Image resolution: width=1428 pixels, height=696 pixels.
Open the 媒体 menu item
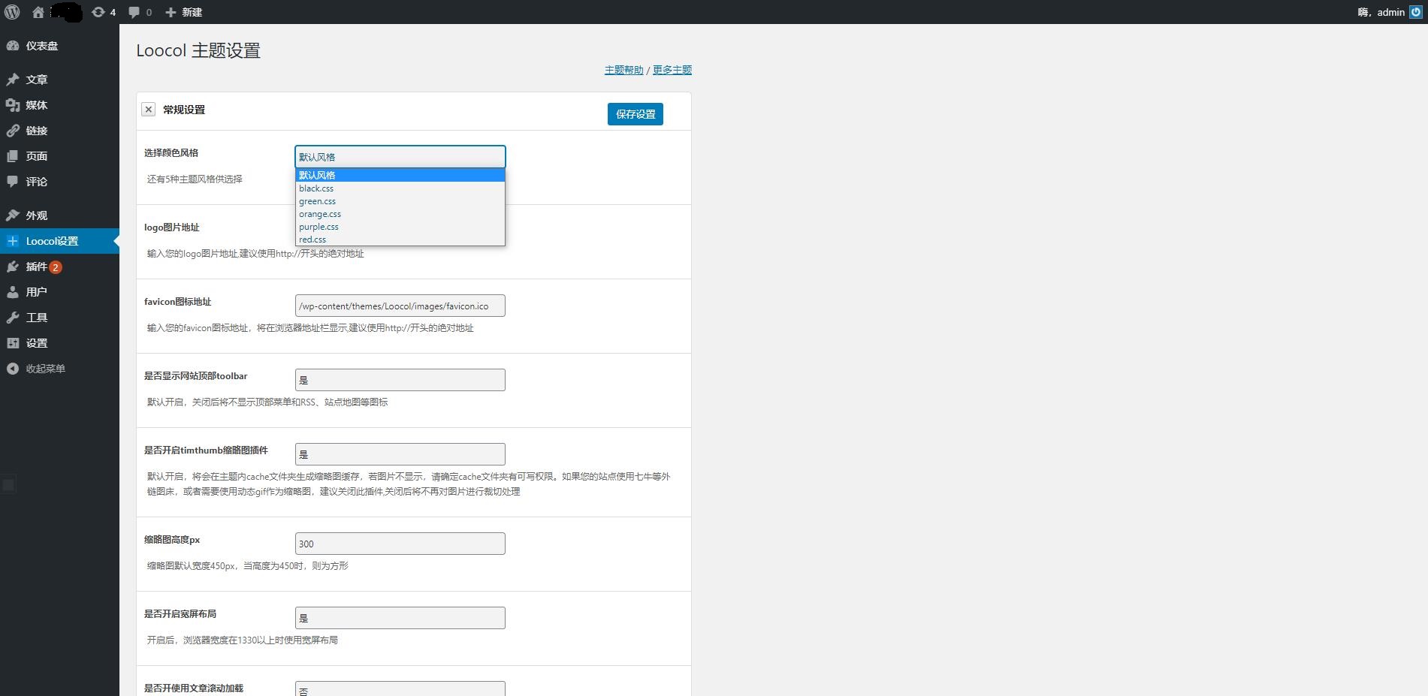pyautogui.click(x=59, y=105)
